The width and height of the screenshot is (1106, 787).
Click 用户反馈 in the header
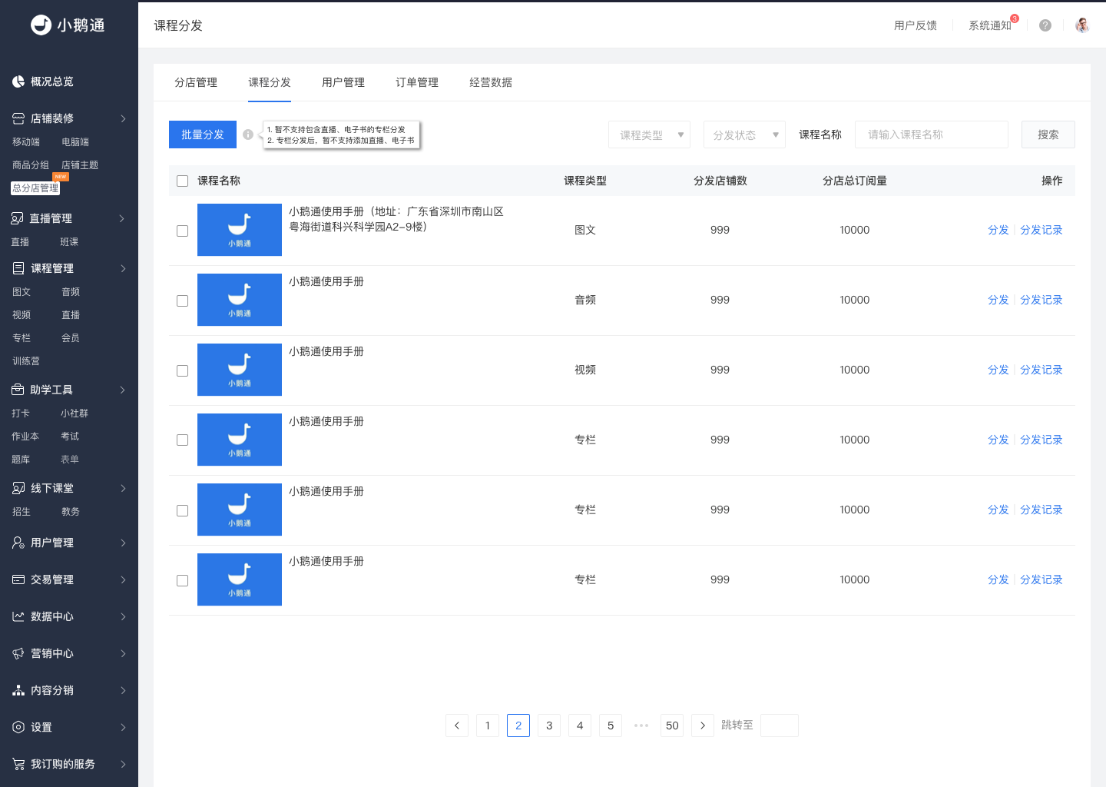[x=916, y=25]
